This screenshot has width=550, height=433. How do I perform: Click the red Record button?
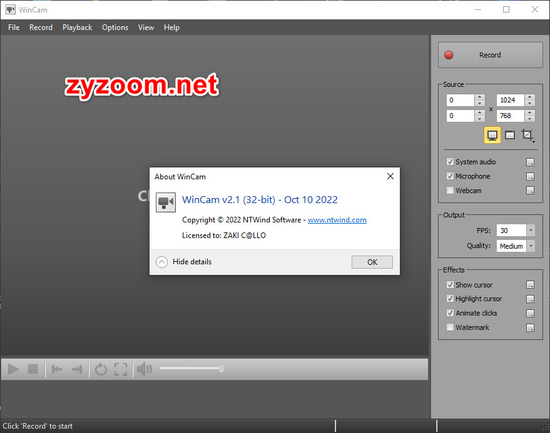(x=490, y=55)
